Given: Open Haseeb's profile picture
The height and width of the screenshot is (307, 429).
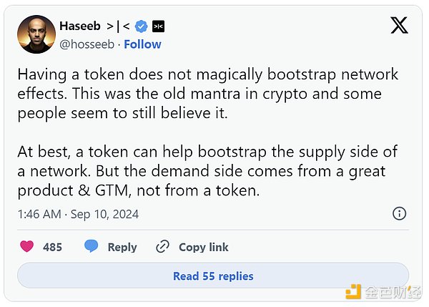Looking at the screenshot, I should coord(36,34).
